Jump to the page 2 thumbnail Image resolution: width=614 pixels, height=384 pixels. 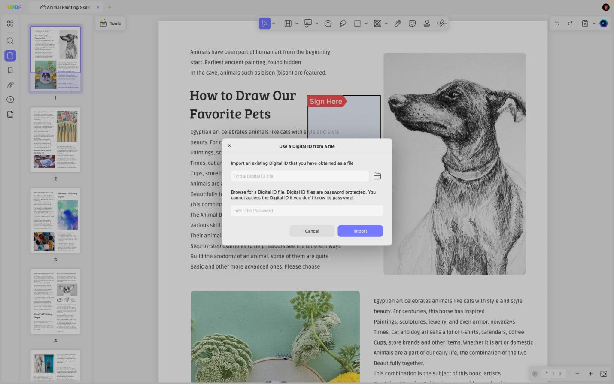(x=55, y=140)
